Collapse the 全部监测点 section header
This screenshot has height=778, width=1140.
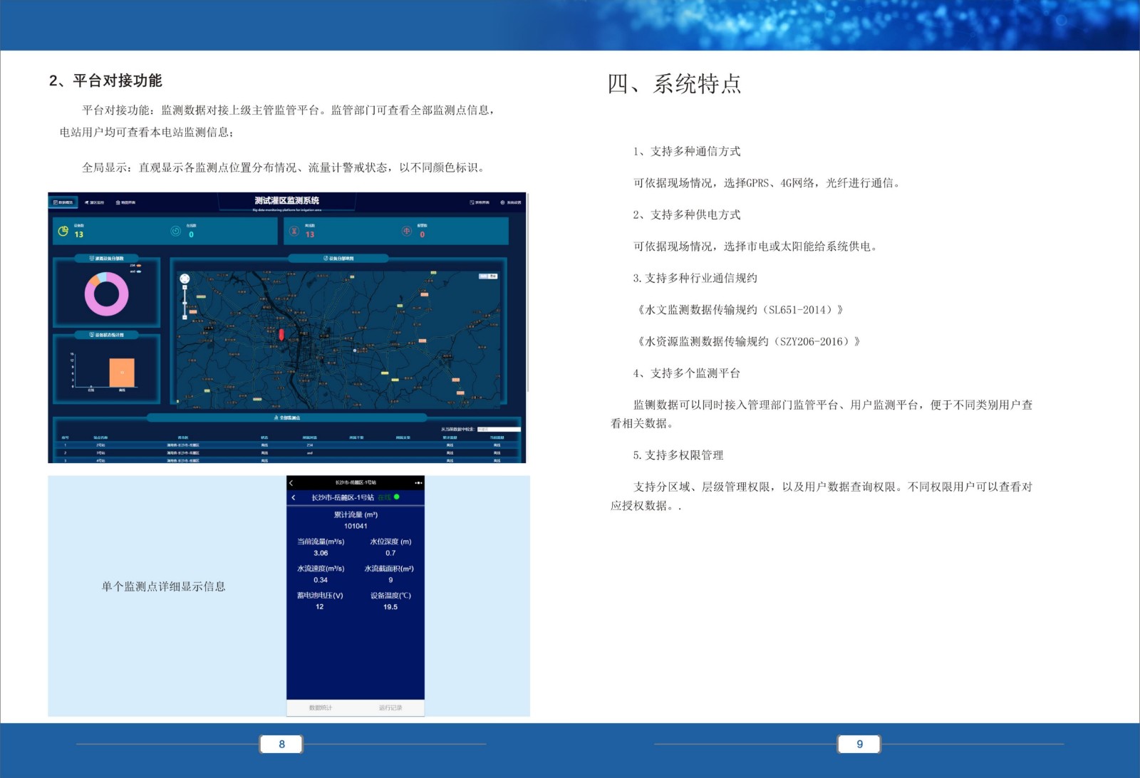(286, 417)
